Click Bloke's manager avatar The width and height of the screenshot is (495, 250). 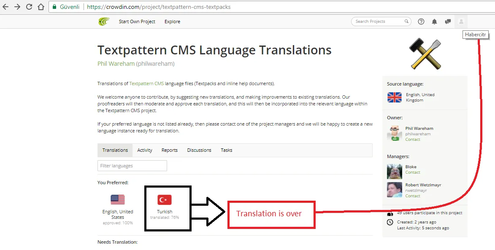[x=394, y=172]
